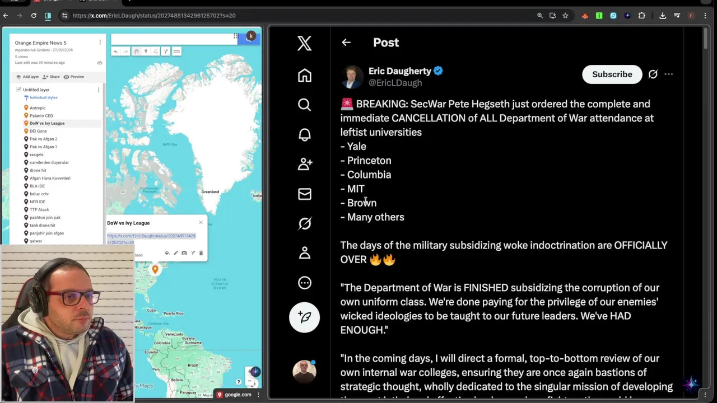Open map options menu for Orange Empire News 5

click(x=100, y=43)
